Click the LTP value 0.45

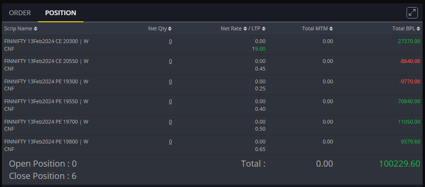click(x=260, y=69)
